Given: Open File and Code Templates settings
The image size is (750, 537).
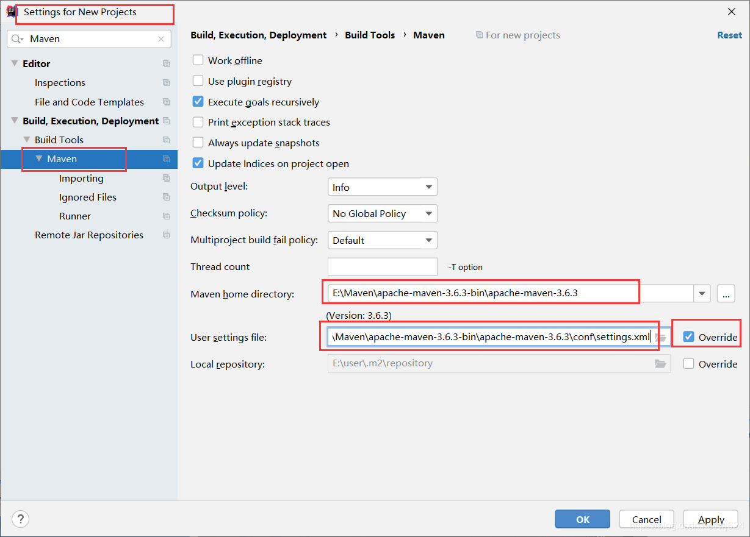Looking at the screenshot, I should (x=89, y=102).
